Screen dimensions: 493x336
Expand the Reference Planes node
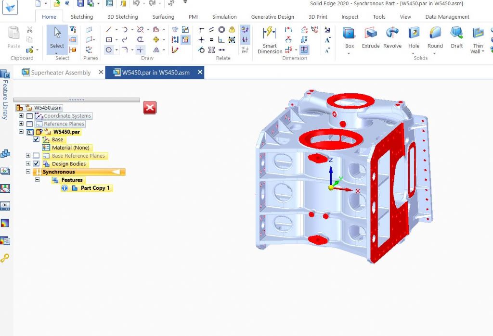21,124
